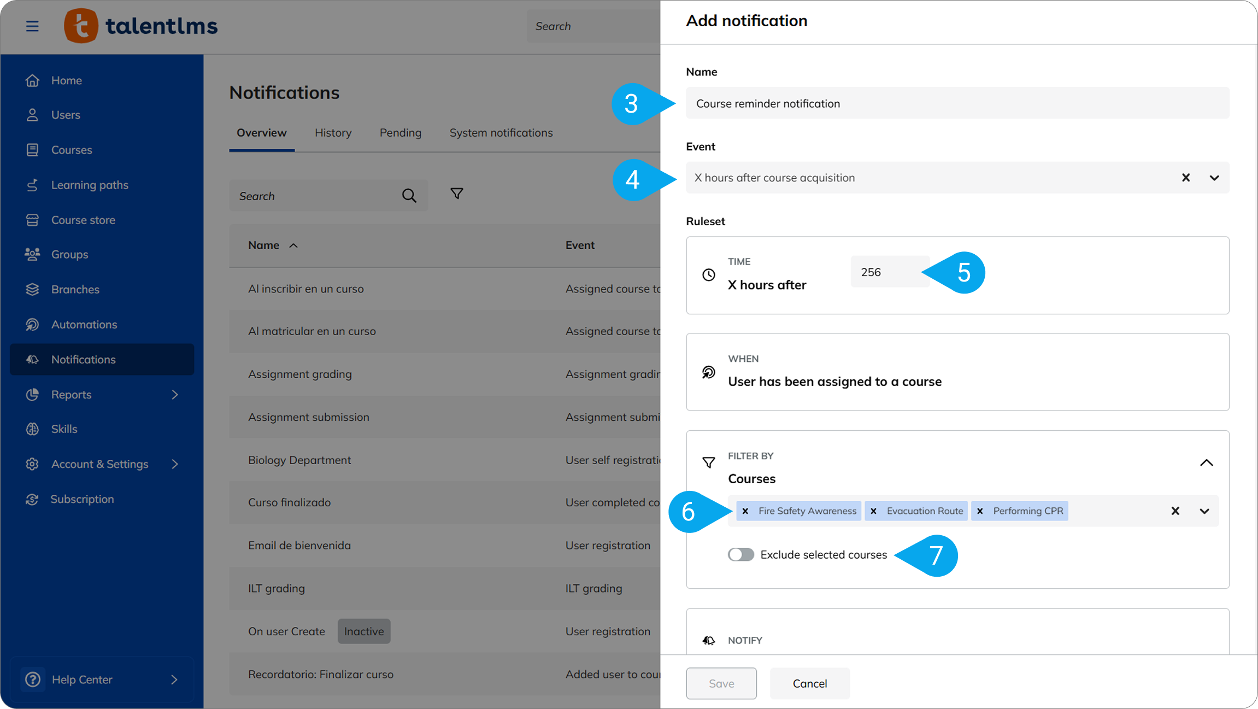The height and width of the screenshot is (709, 1258).
Task: Toggle Exclude selected courses switch
Action: click(740, 554)
